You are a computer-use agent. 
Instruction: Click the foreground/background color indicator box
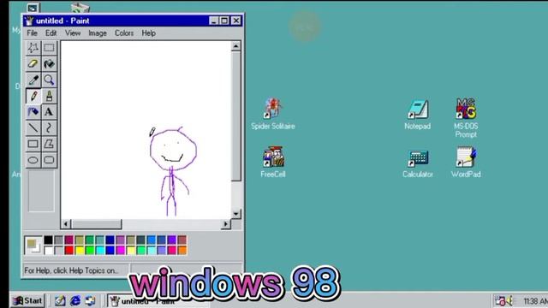pyautogui.click(x=33, y=245)
